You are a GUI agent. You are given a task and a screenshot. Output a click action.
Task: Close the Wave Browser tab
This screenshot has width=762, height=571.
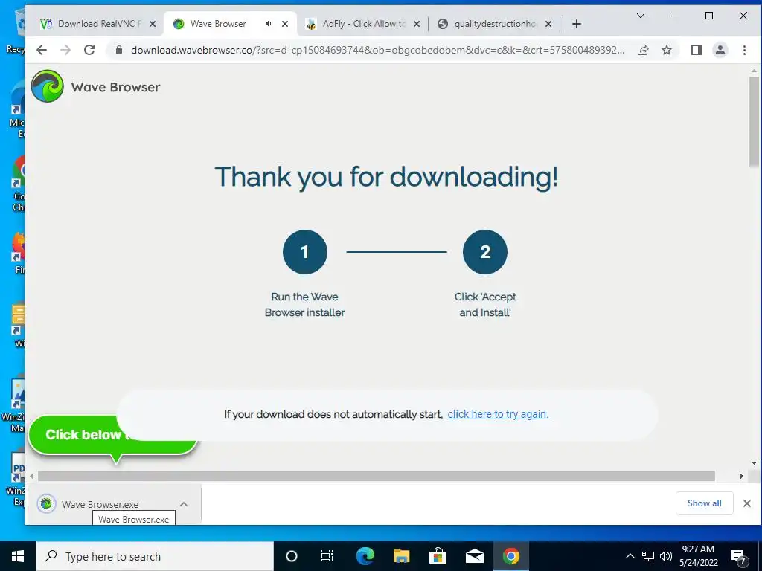click(285, 24)
